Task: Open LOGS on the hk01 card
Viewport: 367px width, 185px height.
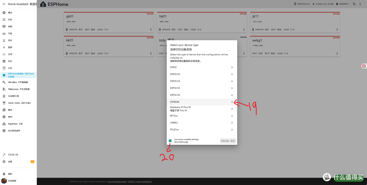Action: tap(196, 30)
